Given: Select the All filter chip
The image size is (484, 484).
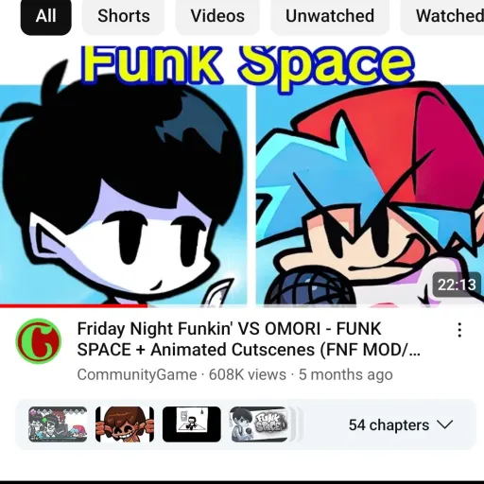Looking at the screenshot, I should [46, 16].
